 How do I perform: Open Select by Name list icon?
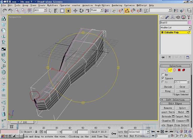pyautogui.click(x=56, y=11)
